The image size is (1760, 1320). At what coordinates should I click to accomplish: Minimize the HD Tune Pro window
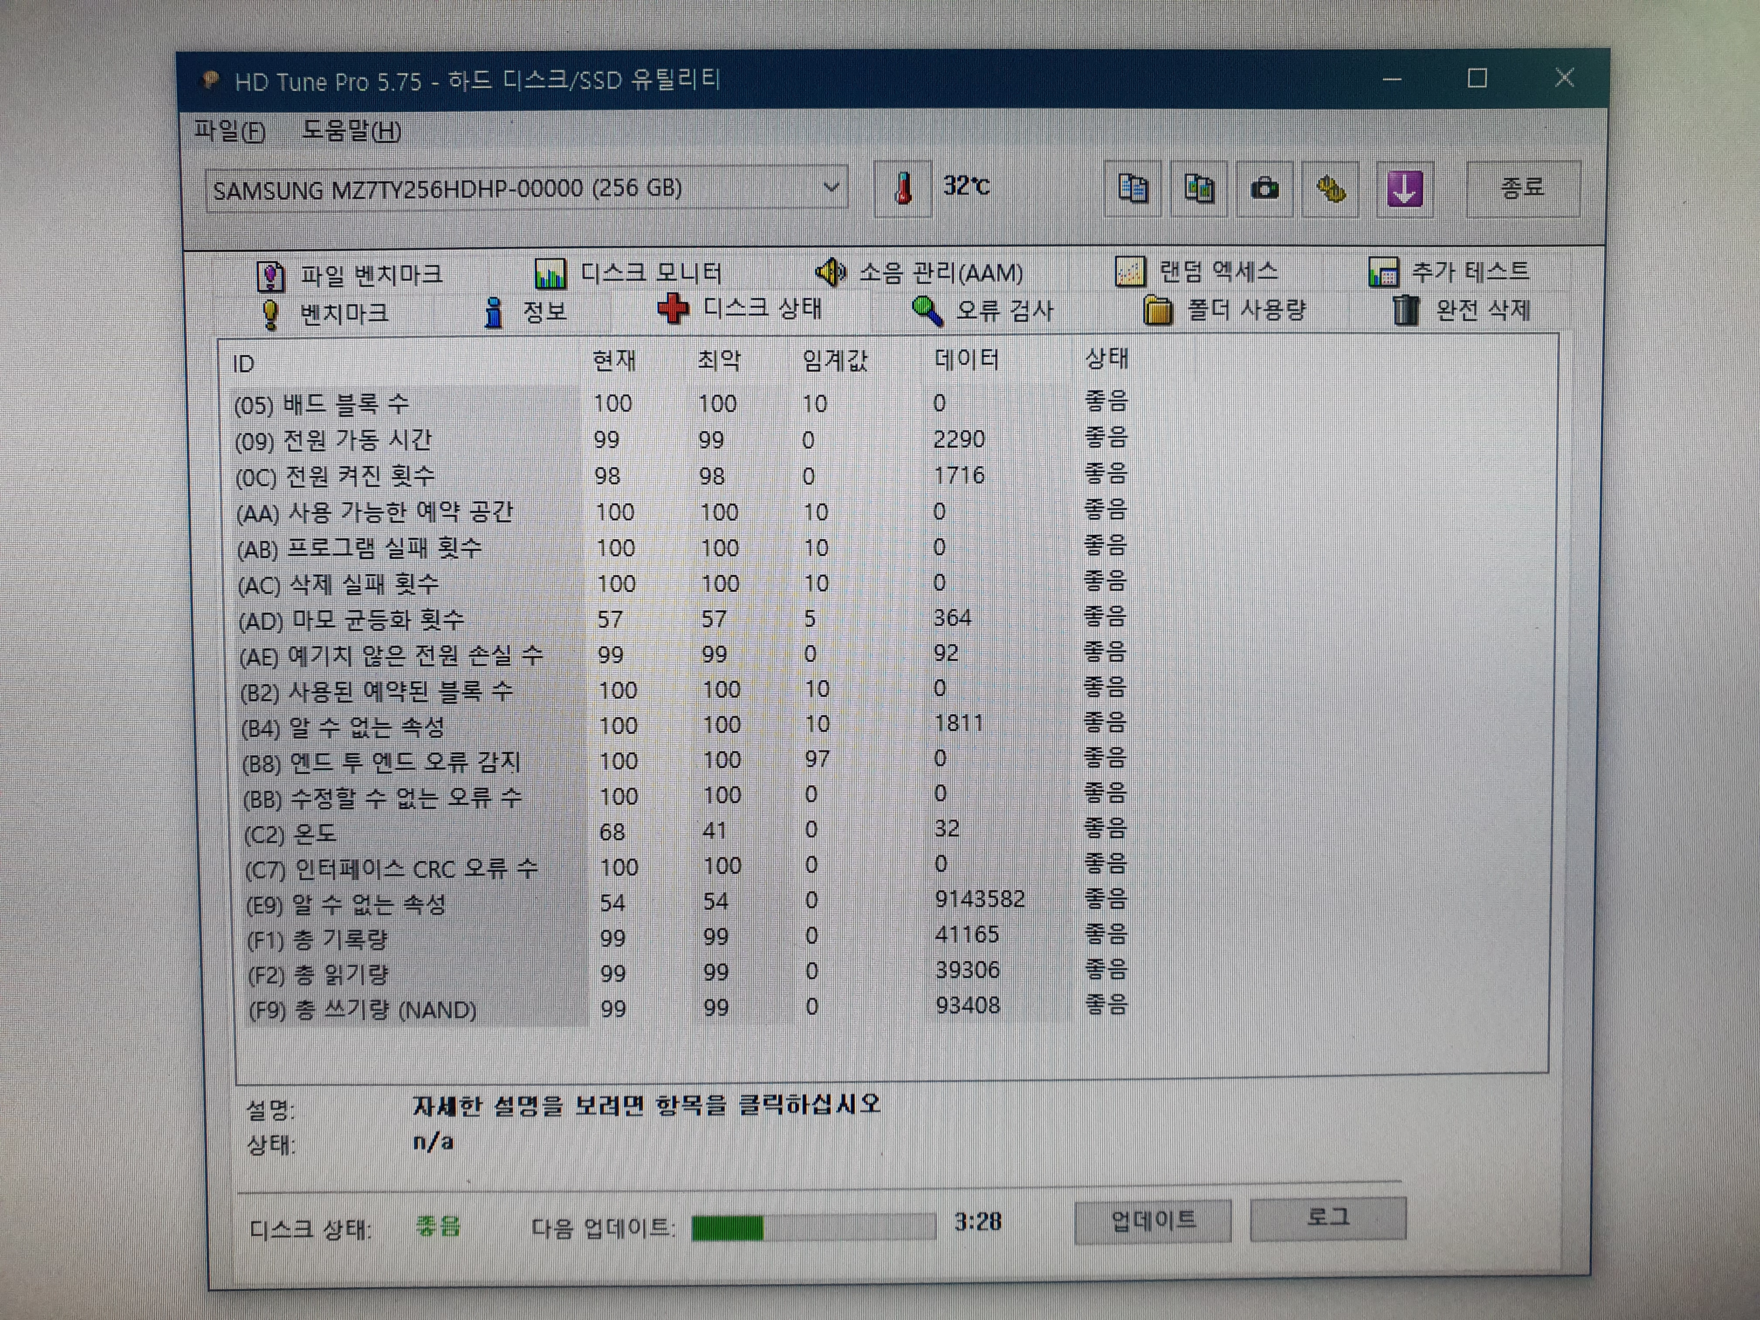pyautogui.click(x=1392, y=79)
